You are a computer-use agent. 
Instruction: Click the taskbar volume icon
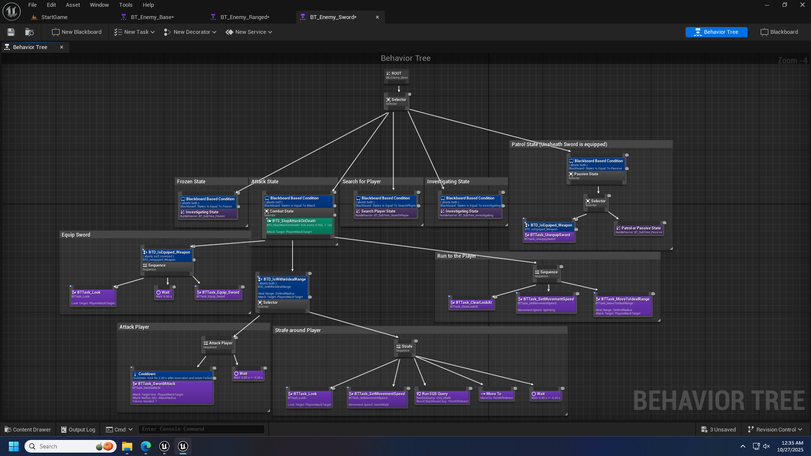767,446
